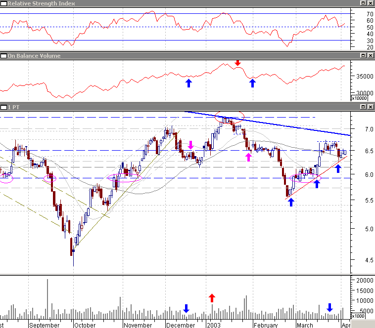This screenshot has width=375, height=328.
Task: Select the red down arrow on On Balance Volume
Action: pyautogui.click(x=237, y=63)
